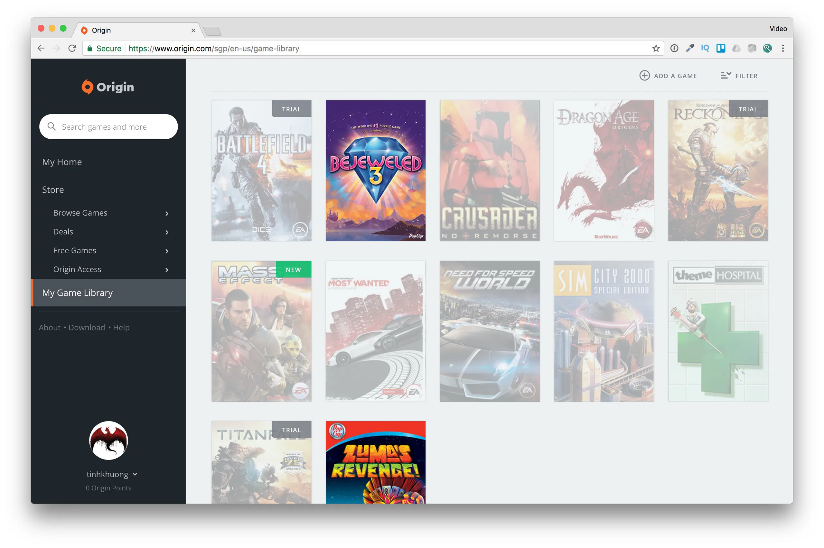The height and width of the screenshot is (548, 824).
Task: Open the Trello extension icon
Action: (721, 48)
